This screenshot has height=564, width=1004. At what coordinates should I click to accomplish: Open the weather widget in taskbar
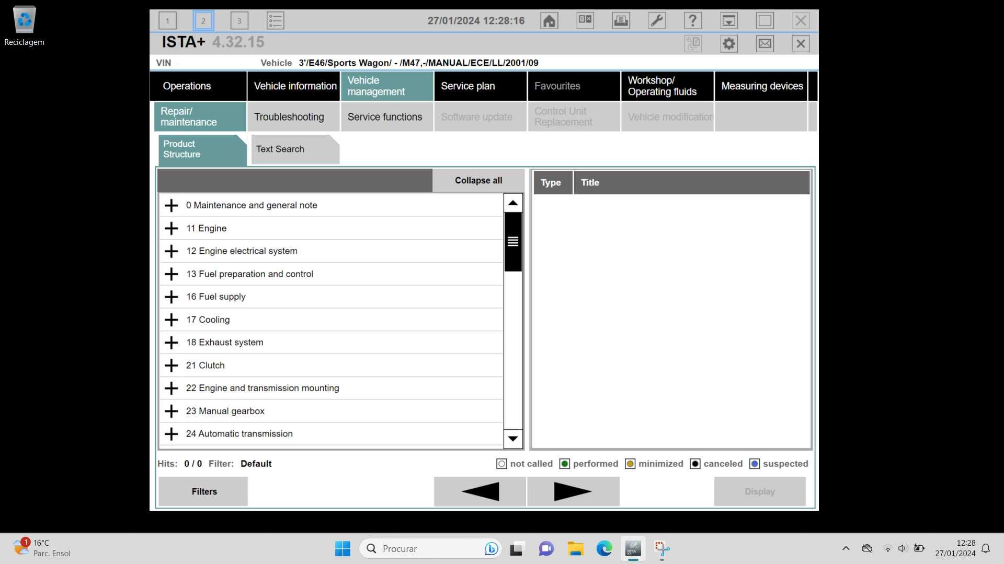[x=42, y=548]
